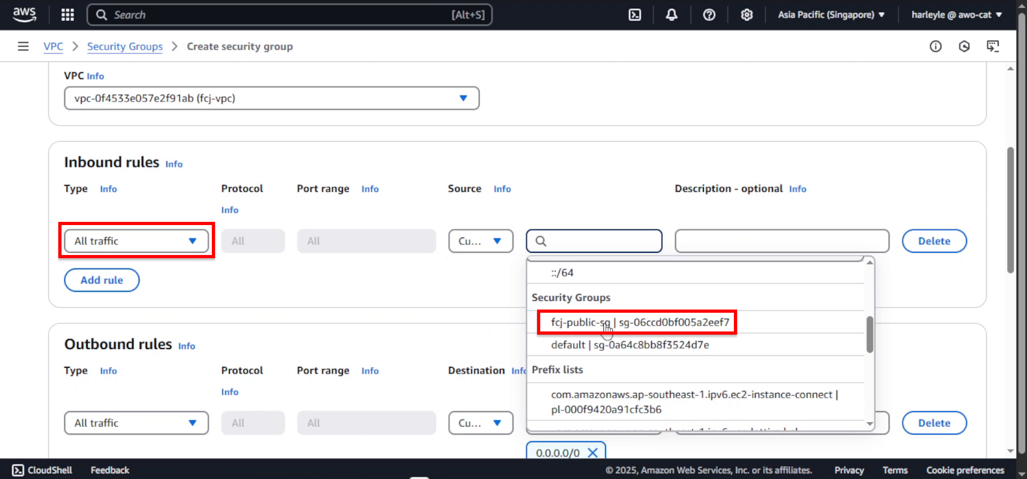Open the notifications bell
Screen dimensions: 1027x479
click(671, 14)
